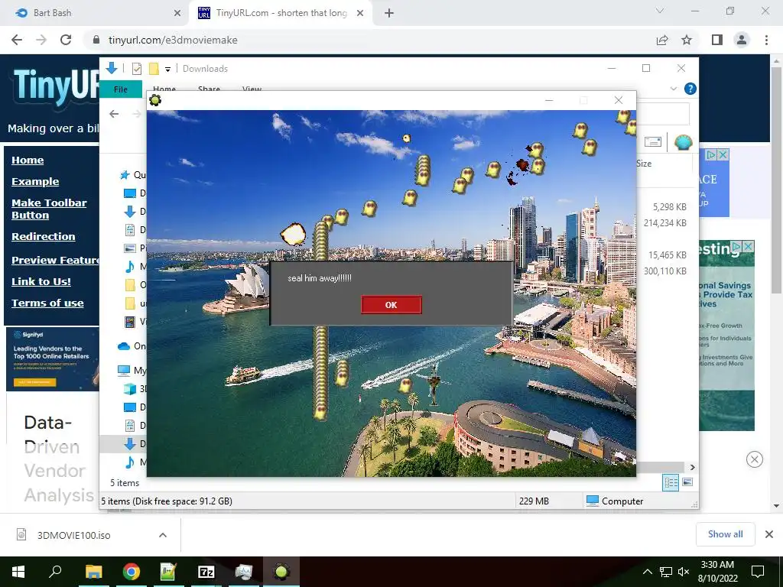The image size is (783, 587).
Task: Select OneDrive cloud icon in explorer sidebar
Action: click(123, 346)
